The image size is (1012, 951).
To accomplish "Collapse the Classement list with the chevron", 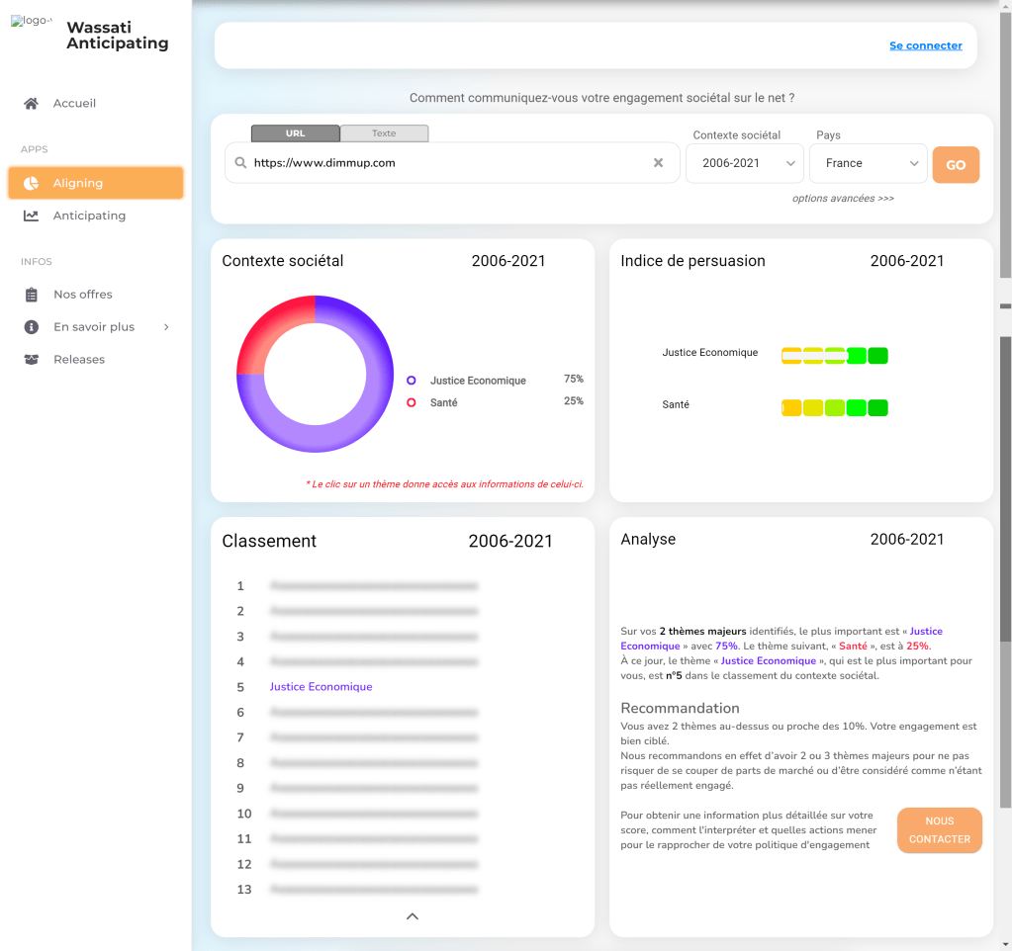I will coord(413,916).
